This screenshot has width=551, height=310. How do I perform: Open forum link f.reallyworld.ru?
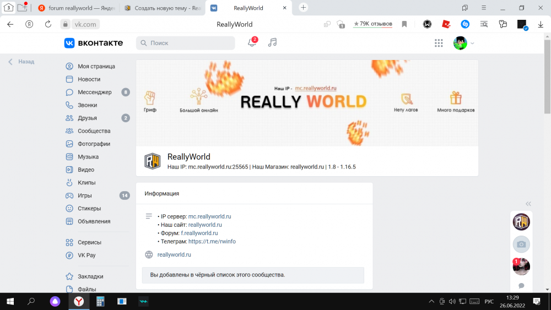[x=199, y=233]
